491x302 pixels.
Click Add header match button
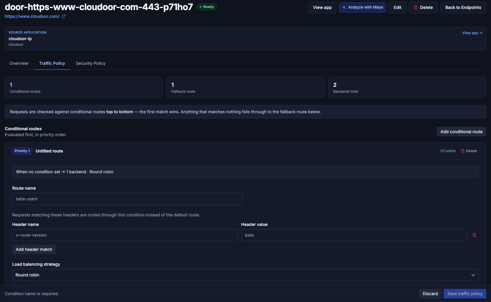coord(34,249)
